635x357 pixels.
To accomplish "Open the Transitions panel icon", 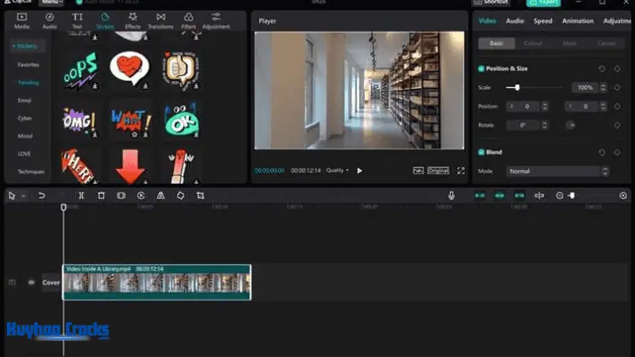I will point(161,20).
